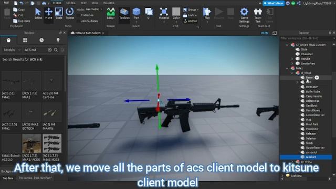336x189 pixels.
Task: Select BoltCatch in Explorer
Action: click(312, 87)
